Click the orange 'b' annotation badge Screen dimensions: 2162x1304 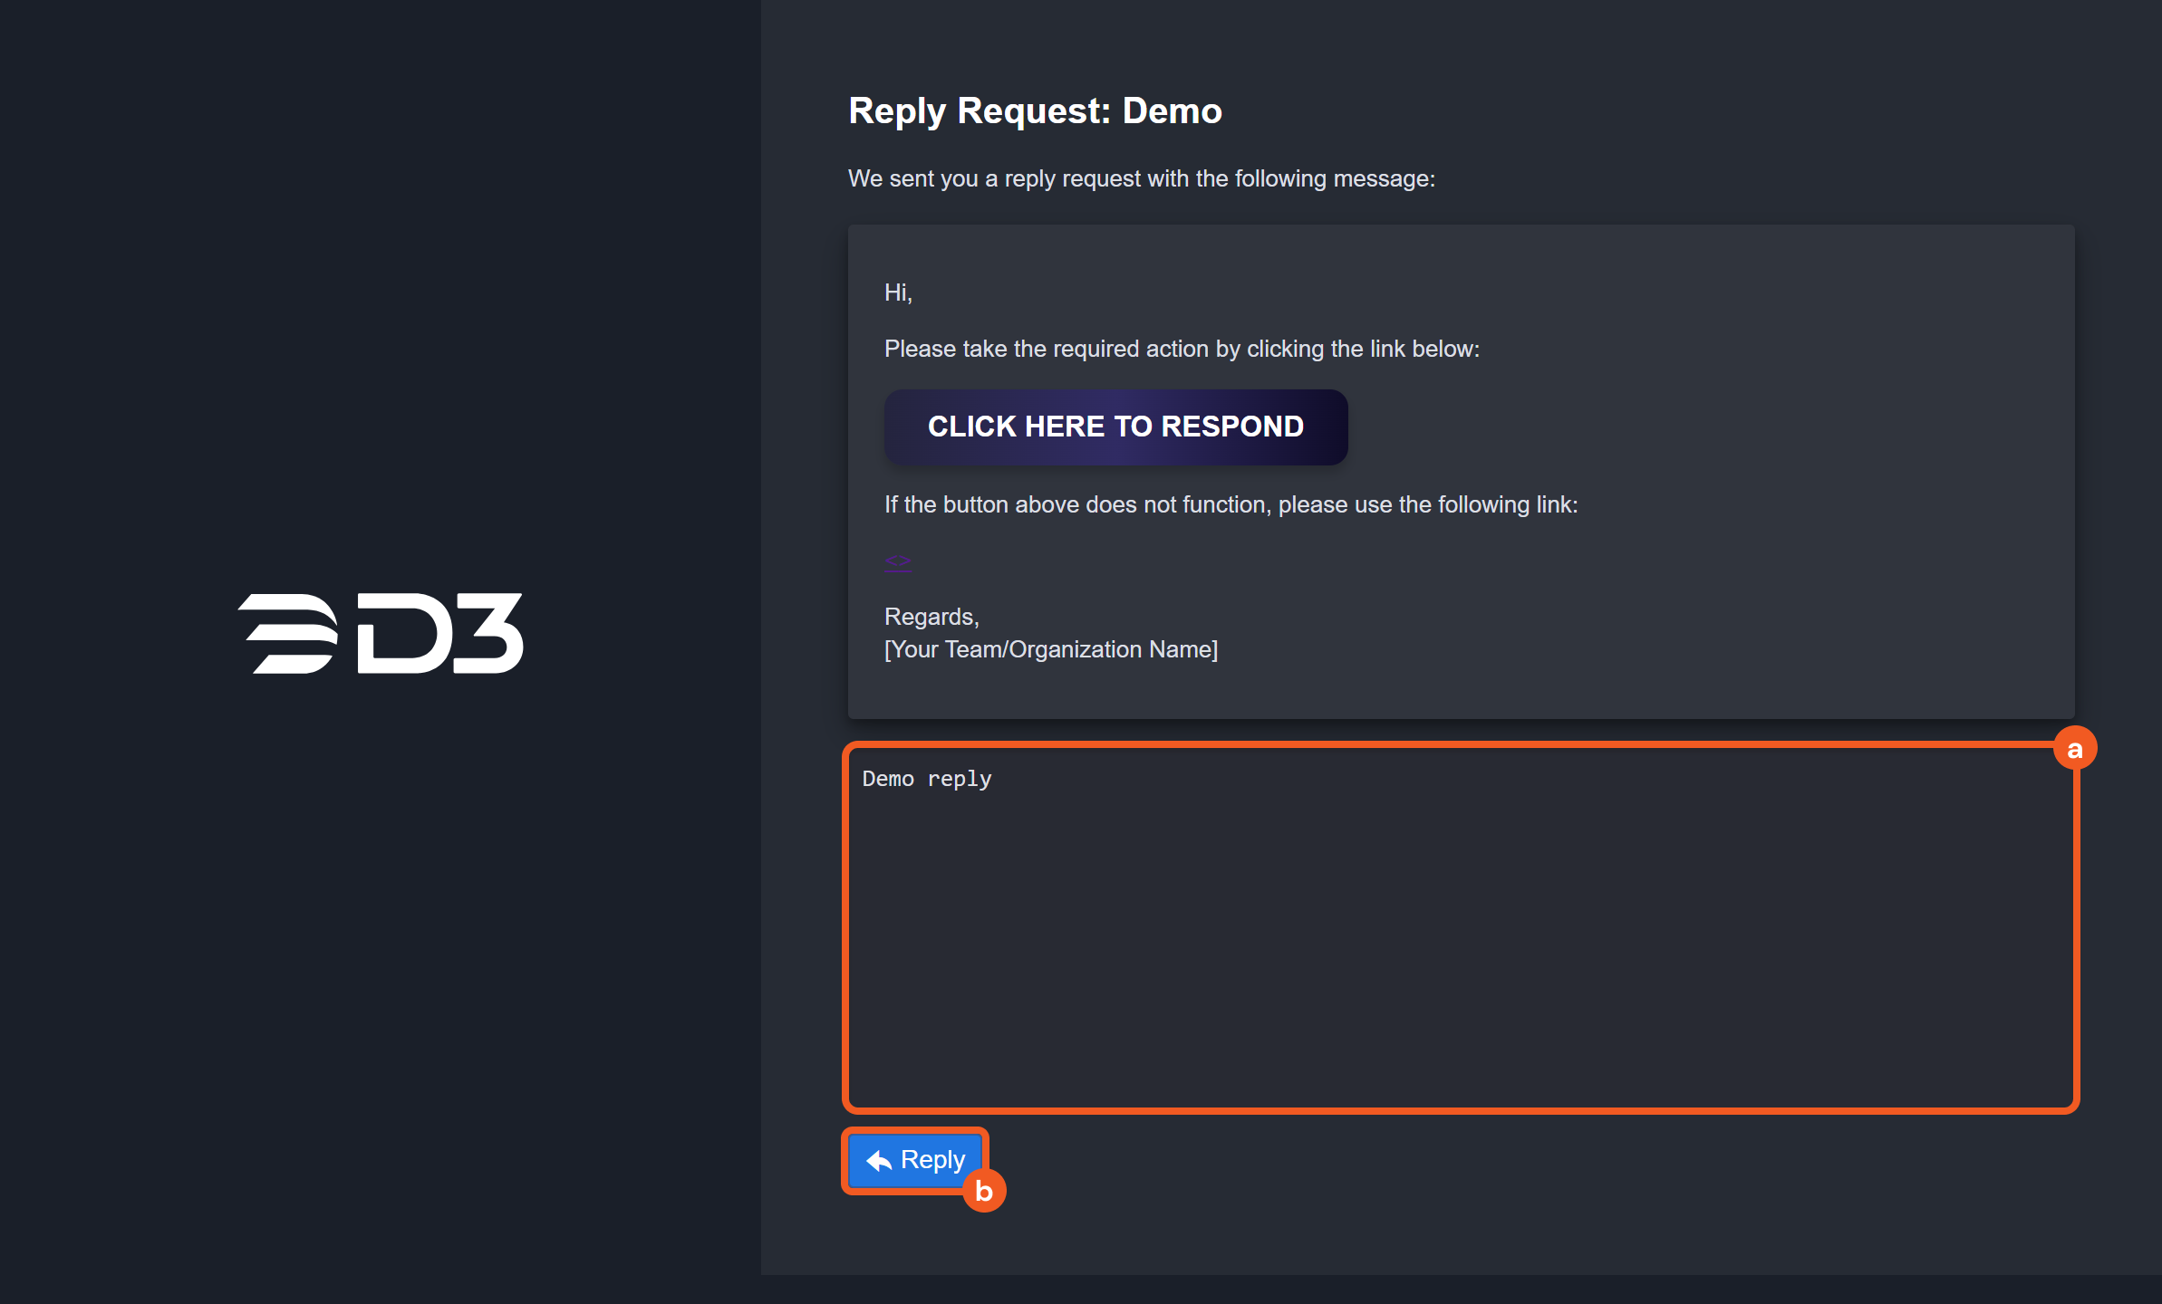(984, 1191)
